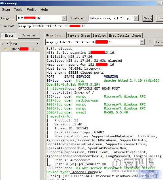163x180 pixels.
Task: Click the 'Thread ID: 105142' line
Action: (71, 128)
